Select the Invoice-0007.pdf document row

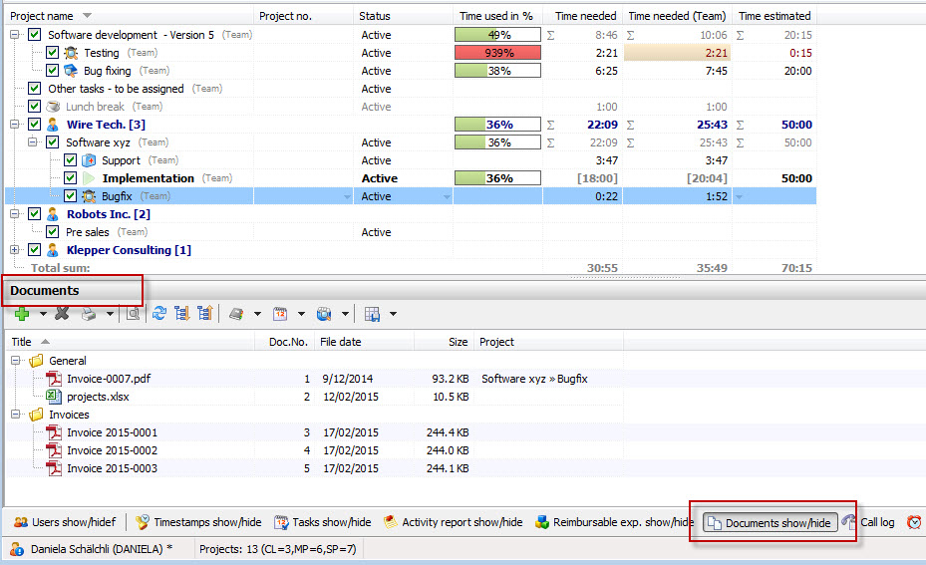pyautogui.click(x=109, y=379)
